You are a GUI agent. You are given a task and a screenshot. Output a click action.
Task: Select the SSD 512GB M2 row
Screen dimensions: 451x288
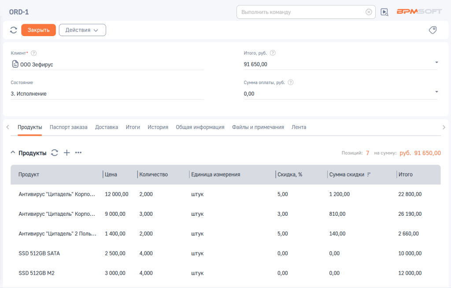225,273
